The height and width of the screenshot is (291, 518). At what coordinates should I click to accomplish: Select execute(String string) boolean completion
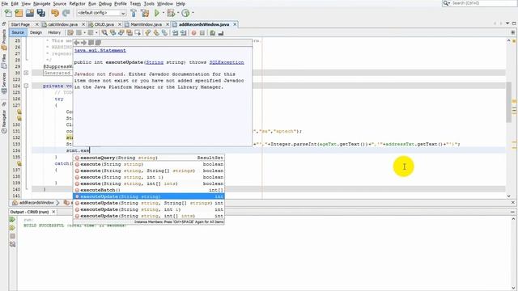(149, 164)
